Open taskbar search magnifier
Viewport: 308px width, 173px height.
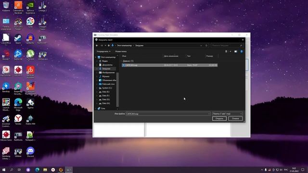pos(12,170)
